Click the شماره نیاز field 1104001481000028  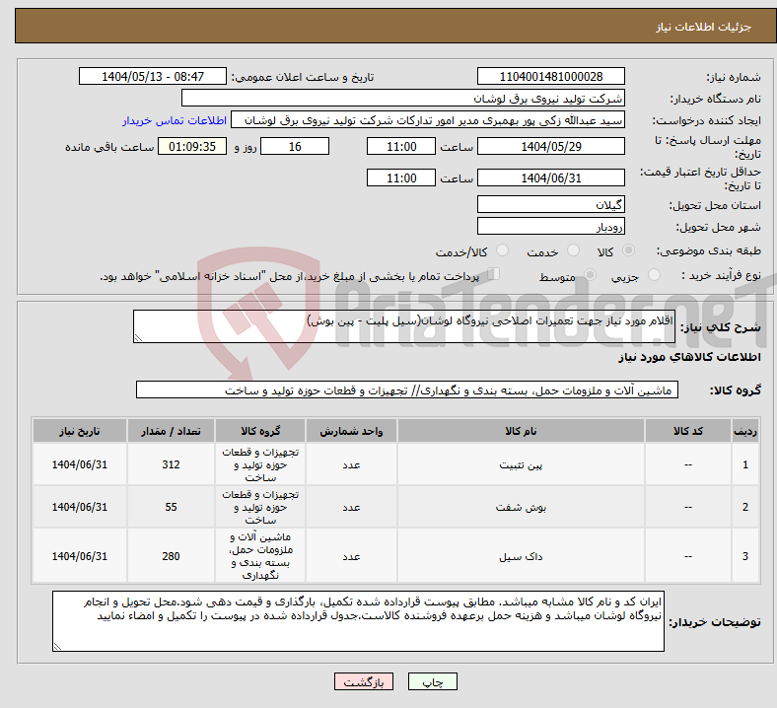pyautogui.click(x=550, y=76)
